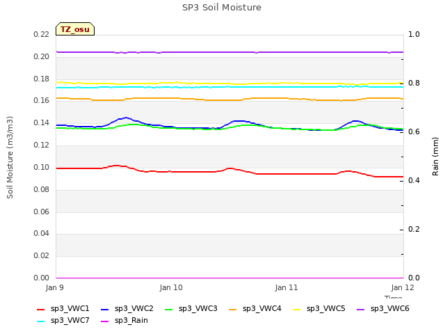Click the sp3_VWC6 legend entry
The height and width of the screenshot is (334, 445).
coord(383,309)
